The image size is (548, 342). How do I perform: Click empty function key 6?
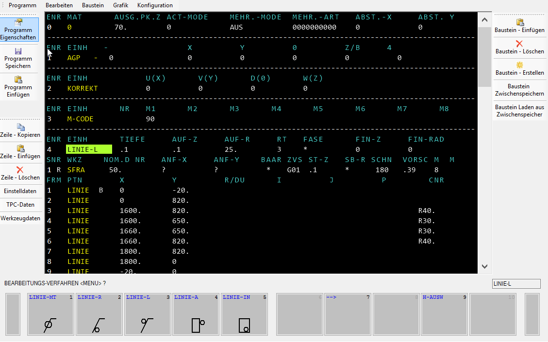point(299,314)
